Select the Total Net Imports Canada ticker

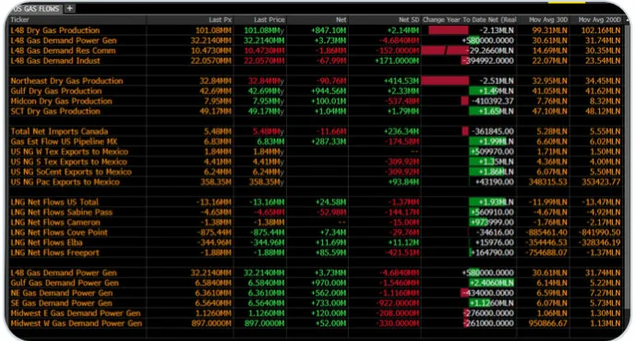(x=59, y=131)
